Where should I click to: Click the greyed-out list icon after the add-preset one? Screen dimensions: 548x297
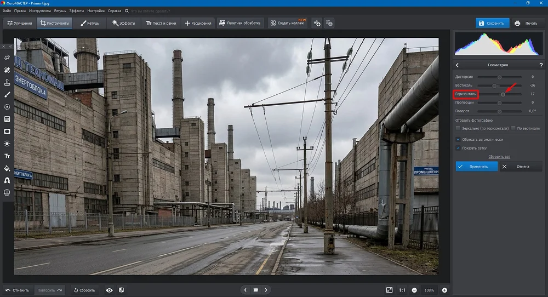point(329,23)
